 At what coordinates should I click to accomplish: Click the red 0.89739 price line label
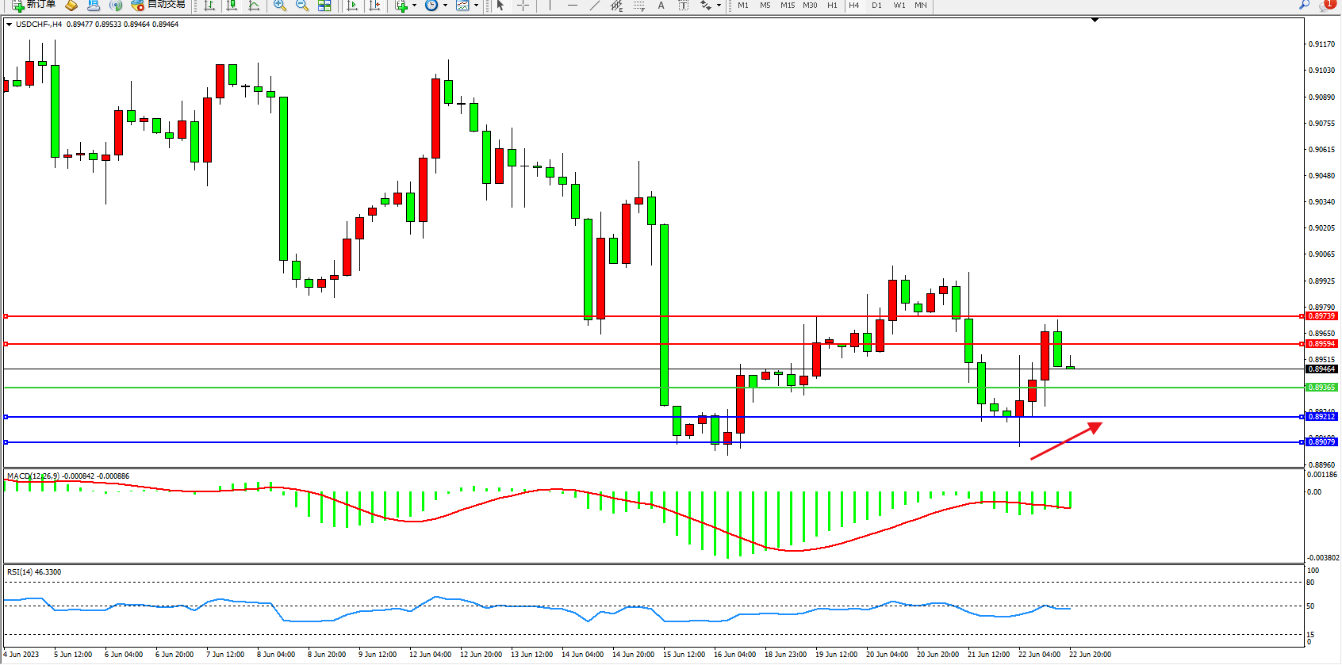[x=1321, y=316]
